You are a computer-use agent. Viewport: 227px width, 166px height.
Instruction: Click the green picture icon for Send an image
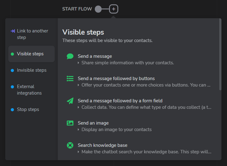point(70,123)
